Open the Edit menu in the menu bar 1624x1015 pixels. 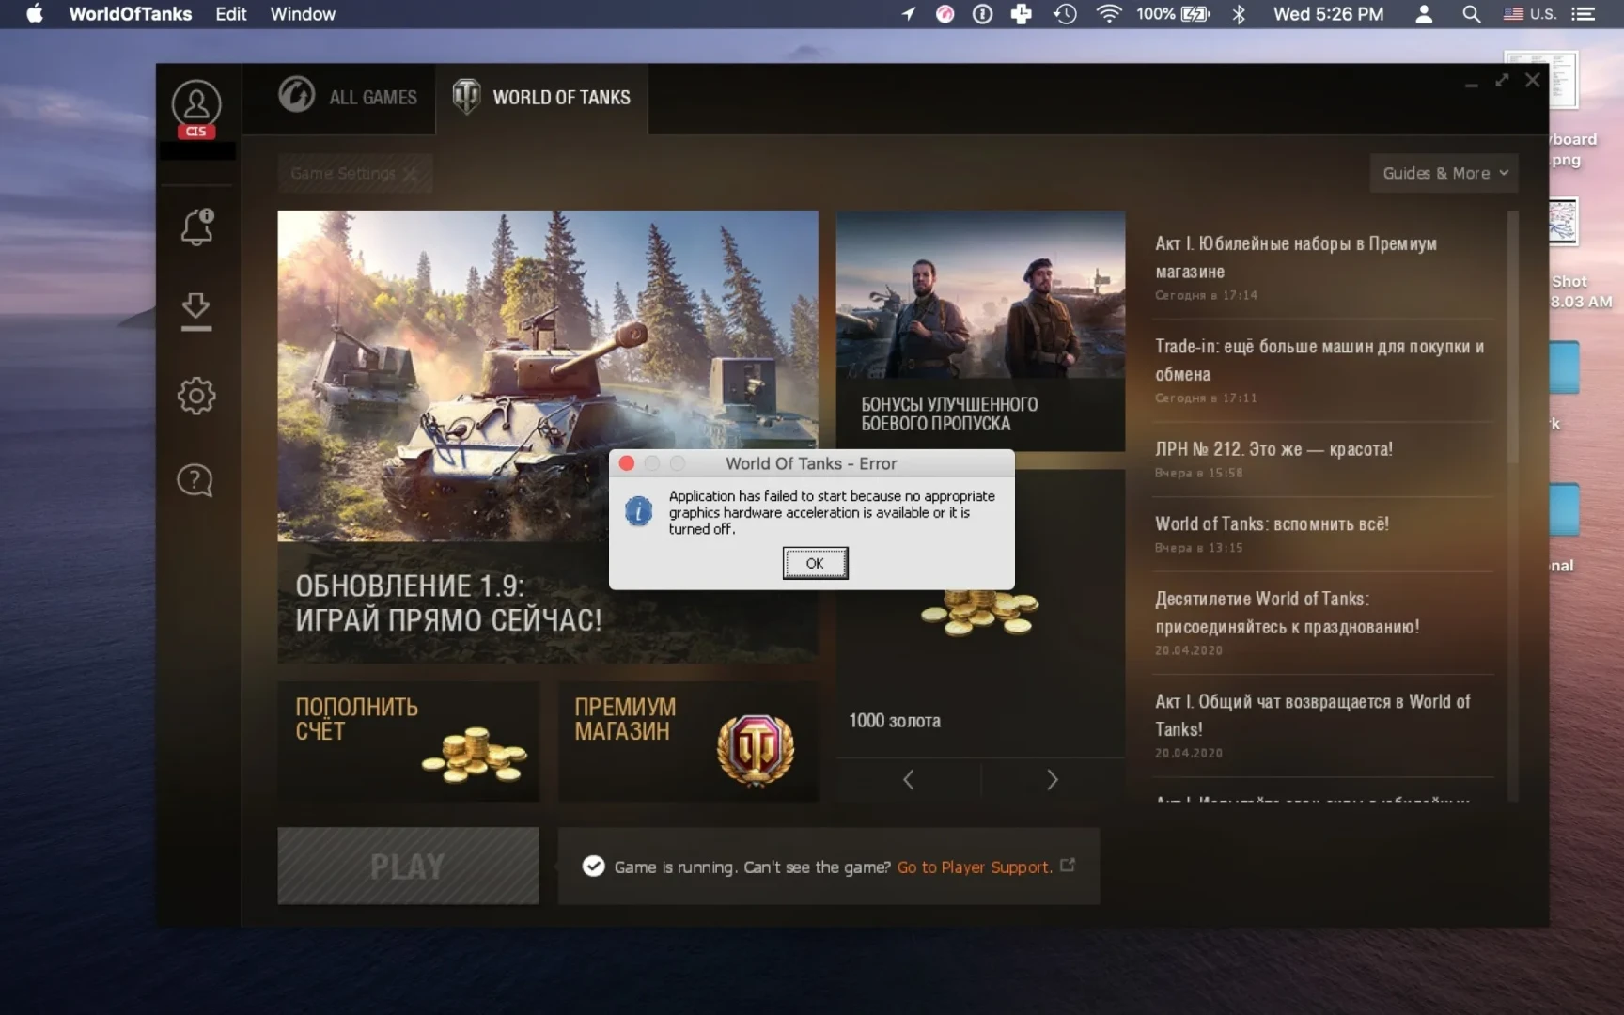coord(230,14)
